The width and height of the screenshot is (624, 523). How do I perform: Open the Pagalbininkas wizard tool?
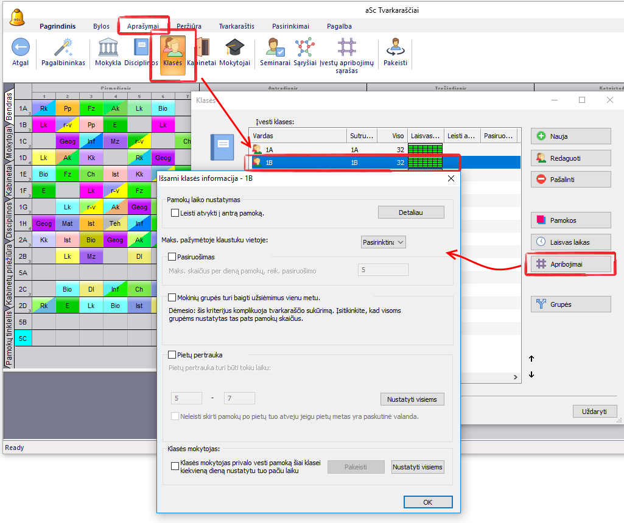click(63, 48)
